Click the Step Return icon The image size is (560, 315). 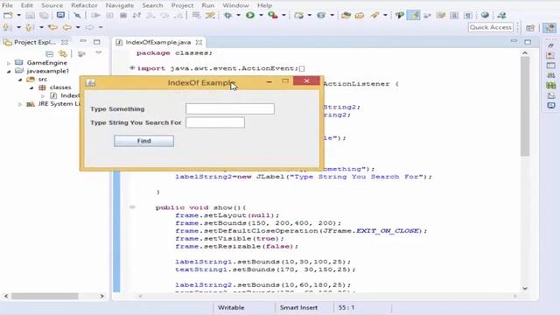coord(178,16)
